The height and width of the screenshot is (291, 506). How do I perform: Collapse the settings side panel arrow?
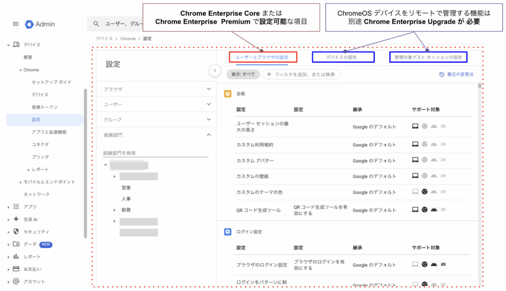click(215, 70)
